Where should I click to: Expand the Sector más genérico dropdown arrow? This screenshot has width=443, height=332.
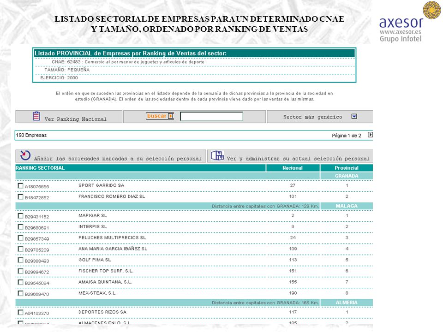[x=354, y=116]
